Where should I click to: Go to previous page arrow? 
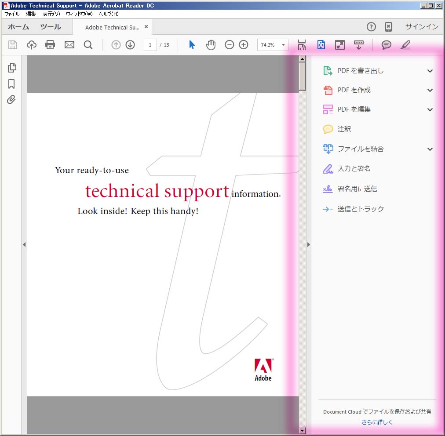pyautogui.click(x=116, y=45)
